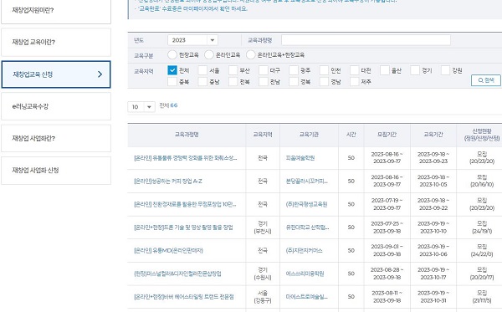The image size is (502, 312).
Task: Open the 재창업 사업화란? sidebar menu
Action: click(x=56, y=138)
